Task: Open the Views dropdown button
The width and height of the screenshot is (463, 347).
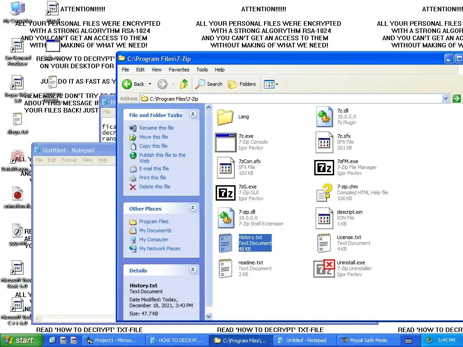Action: tap(271, 84)
